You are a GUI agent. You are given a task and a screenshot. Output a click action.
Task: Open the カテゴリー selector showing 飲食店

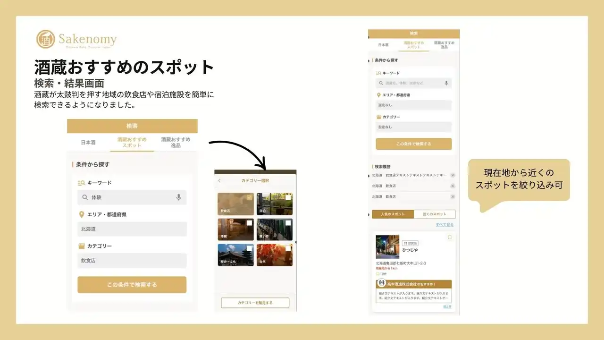pos(132,261)
